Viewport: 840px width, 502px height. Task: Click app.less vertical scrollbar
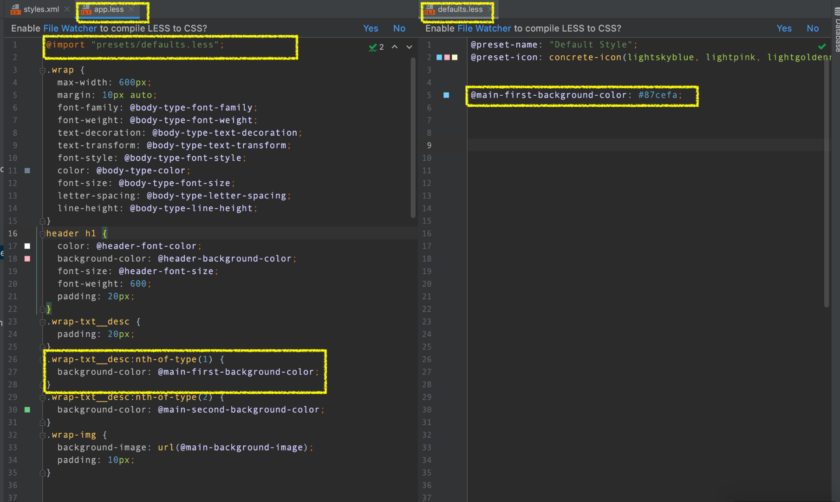(x=413, y=138)
